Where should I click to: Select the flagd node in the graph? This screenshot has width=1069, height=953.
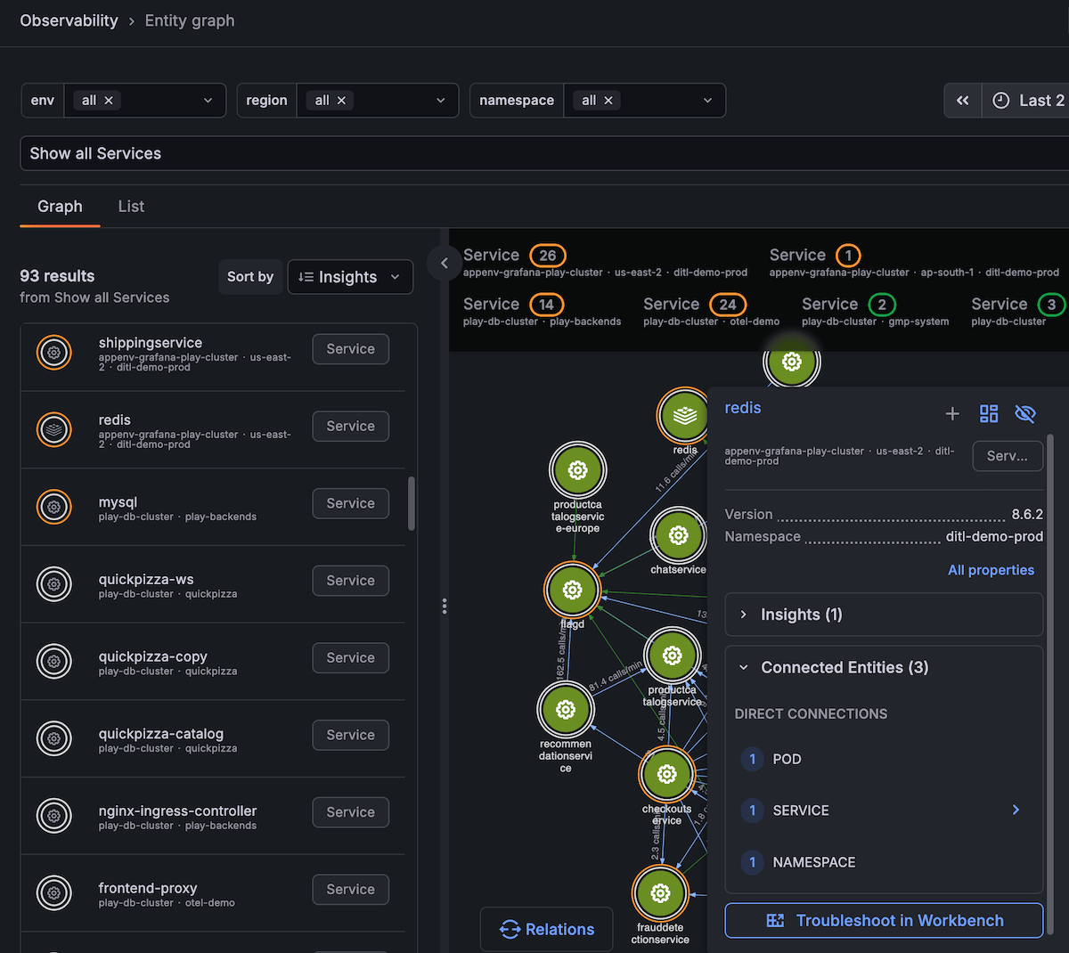coord(572,590)
